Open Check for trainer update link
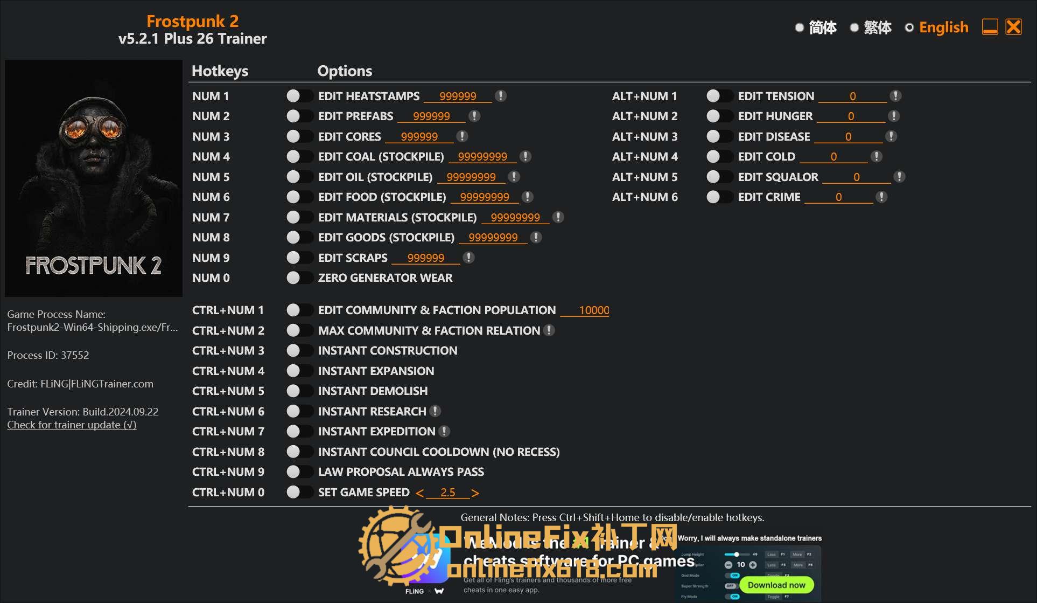 click(72, 425)
